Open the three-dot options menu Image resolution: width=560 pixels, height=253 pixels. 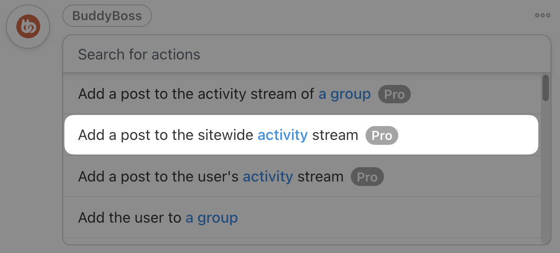click(543, 15)
